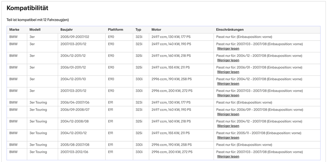
Task: Click Baujahr cell '2005/09-2007/02'
Action: coord(75,37)
